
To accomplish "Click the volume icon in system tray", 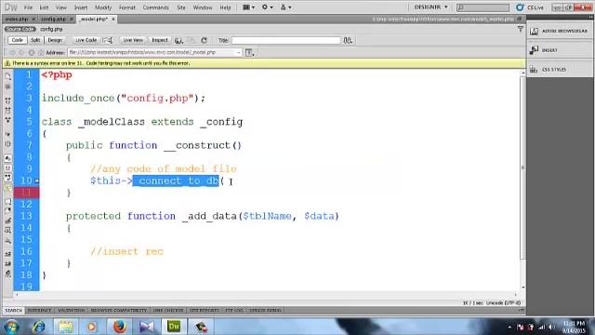I will [x=551, y=327].
